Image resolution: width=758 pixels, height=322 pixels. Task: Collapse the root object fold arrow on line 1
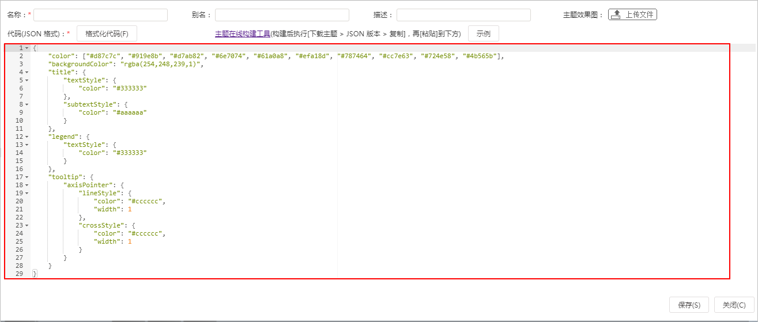click(x=27, y=48)
